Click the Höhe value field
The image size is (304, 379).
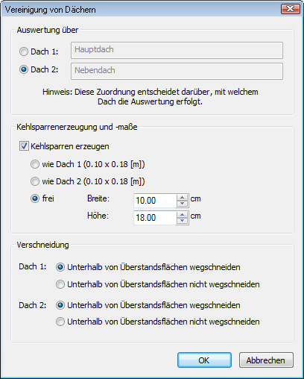(155, 218)
